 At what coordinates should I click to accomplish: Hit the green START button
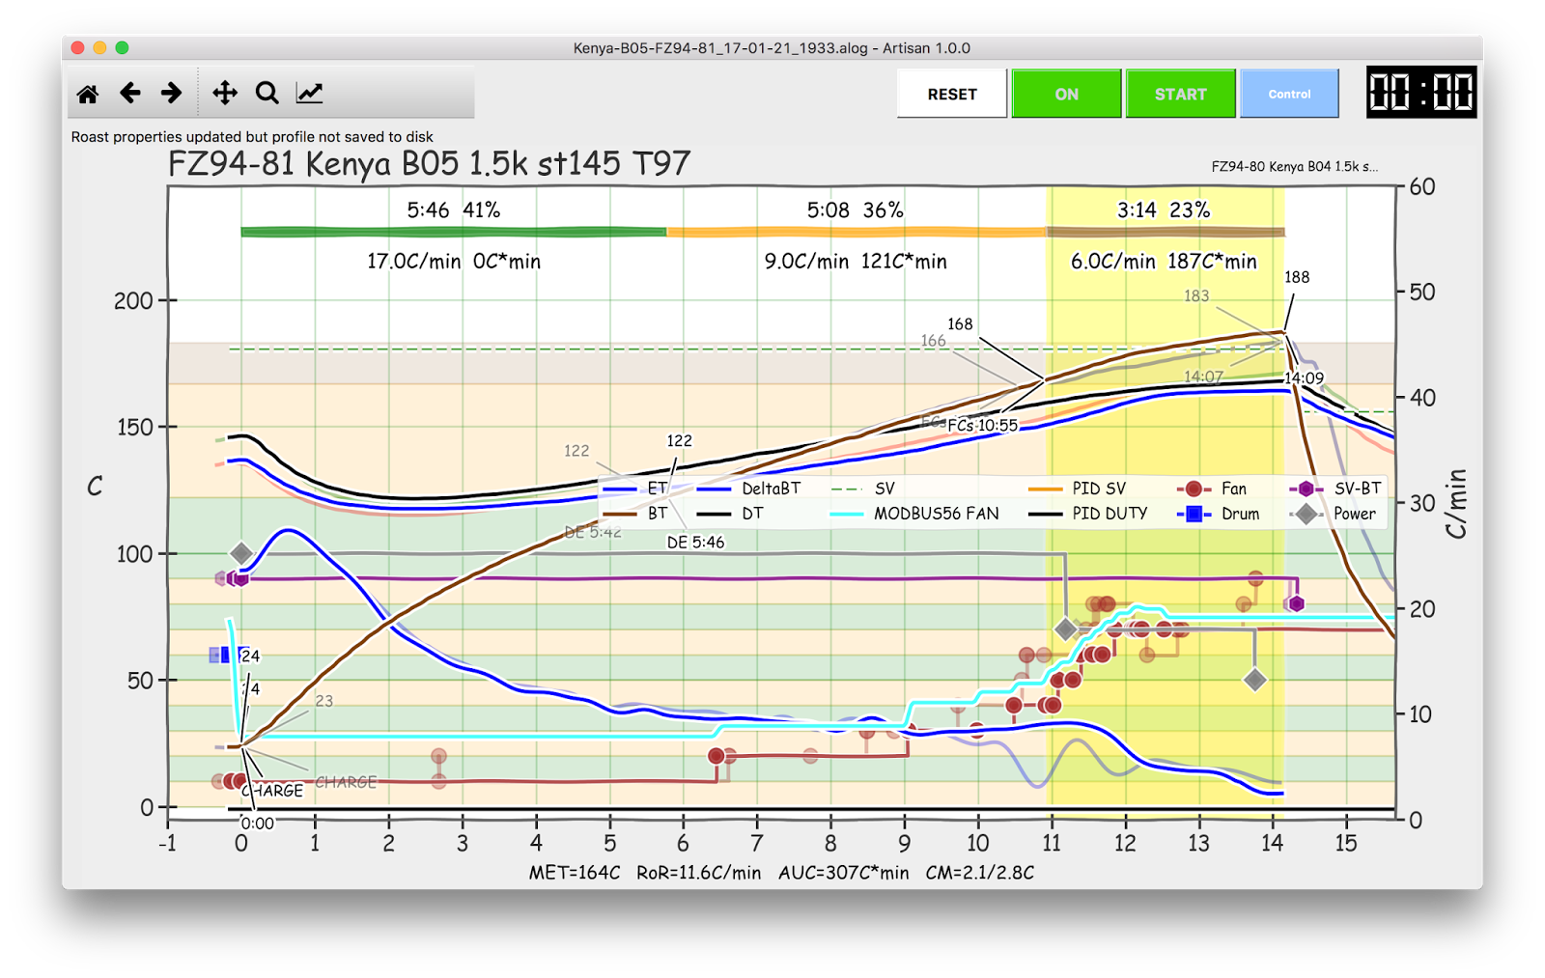coord(1180,94)
